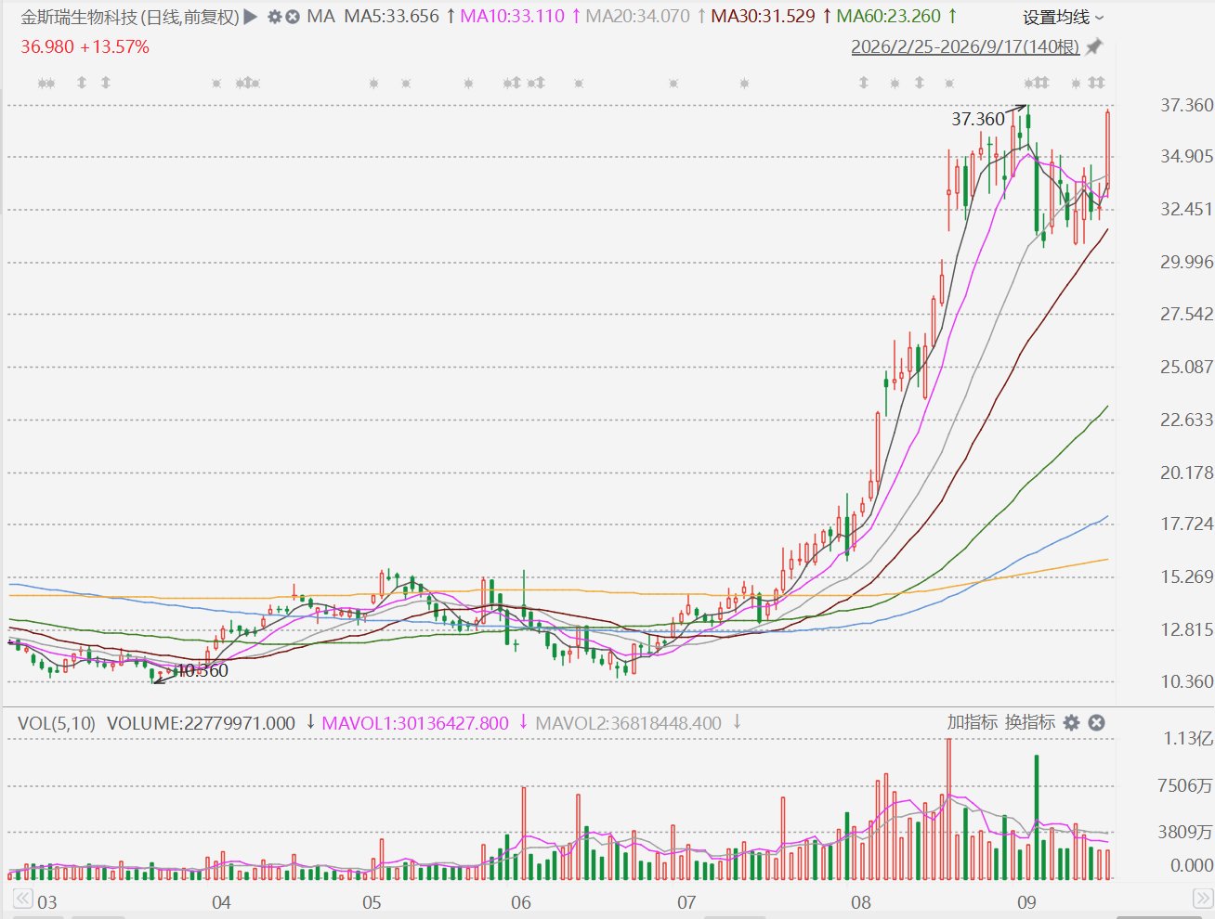Viewport: 1215px width, 919px height.
Task: Remove the MA indicator with its X icon
Action: point(293,17)
